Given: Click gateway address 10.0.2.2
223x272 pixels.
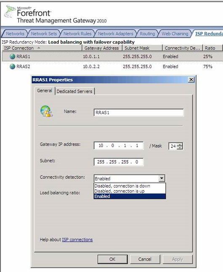Looking at the screenshot, I should [91, 67].
